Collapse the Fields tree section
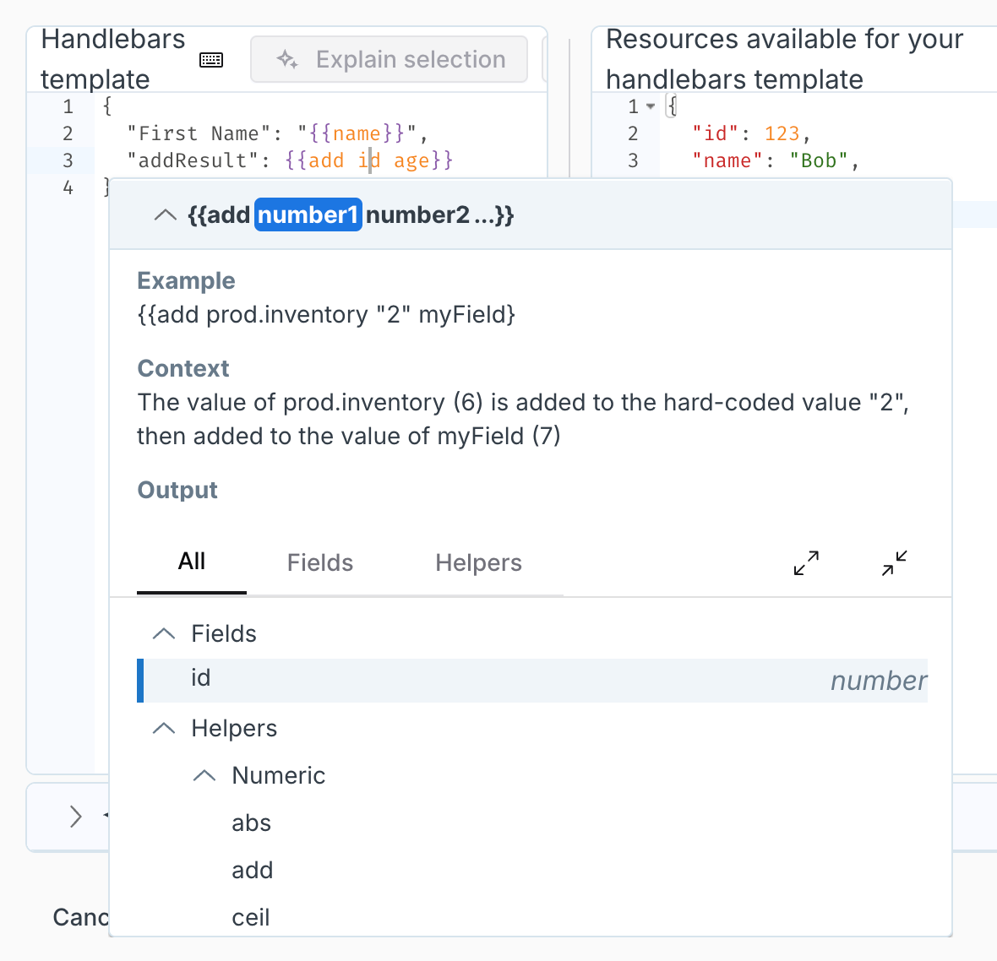This screenshot has width=997, height=961. point(164,634)
